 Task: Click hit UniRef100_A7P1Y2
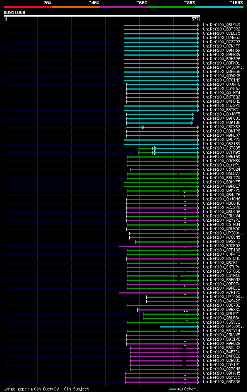pos(222,293)
